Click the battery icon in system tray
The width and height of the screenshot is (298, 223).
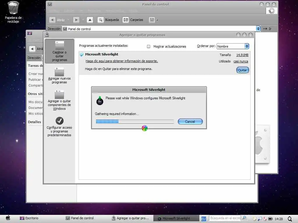[270, 219]
